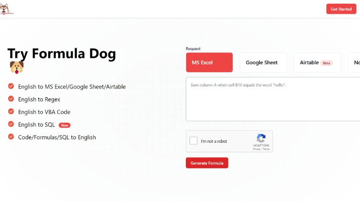The height and width of the screenshot is (202, 360).
Task: Check the I'm not a robot box
Action: pos(193,141)
